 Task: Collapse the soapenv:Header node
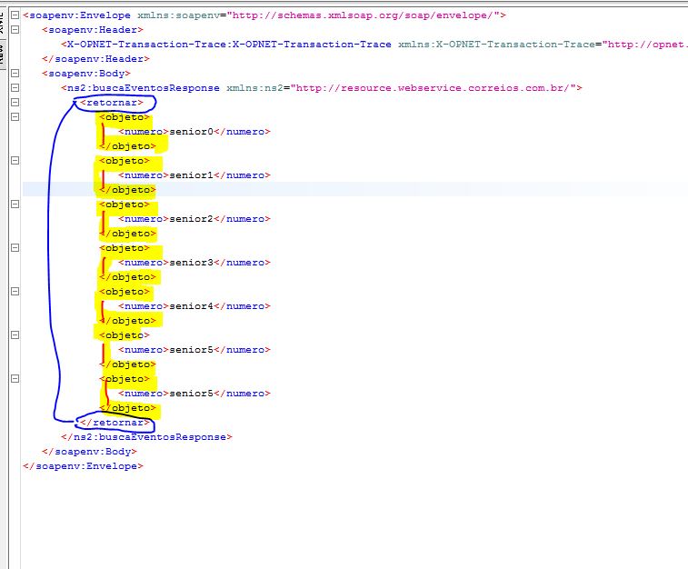coord(15,30)
